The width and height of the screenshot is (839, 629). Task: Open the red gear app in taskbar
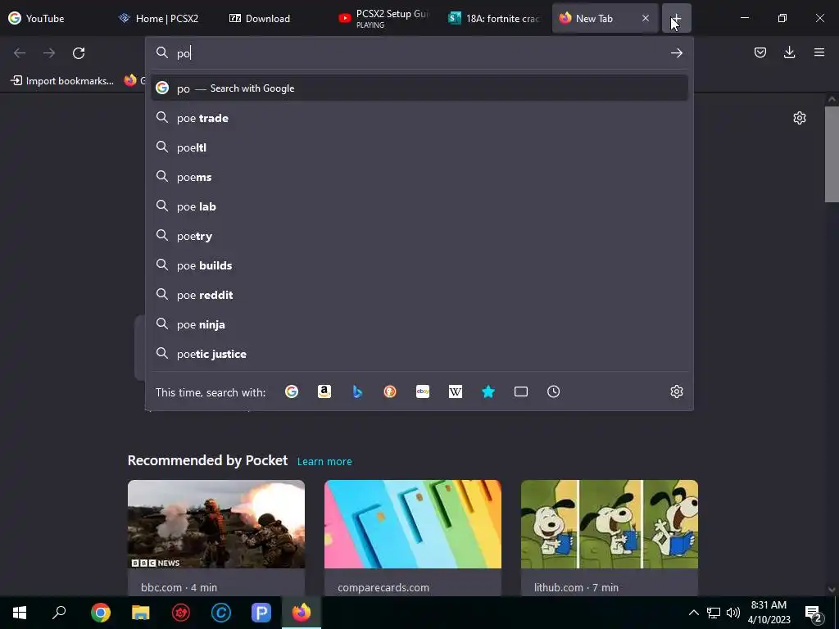click(x=181, y=613)
